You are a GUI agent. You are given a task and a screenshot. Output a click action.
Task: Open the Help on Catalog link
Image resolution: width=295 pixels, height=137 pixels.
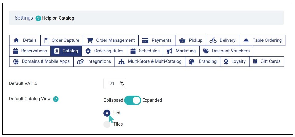coord(58,18)
